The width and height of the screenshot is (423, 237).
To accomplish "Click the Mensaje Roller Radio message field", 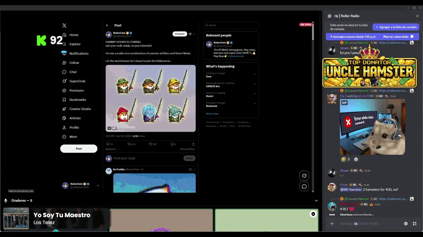I will 370,224.
